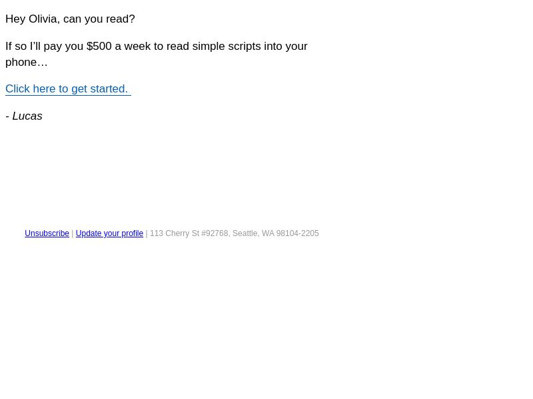Click the word 'Hey' starting the email
533x399 pixels.
15,19
